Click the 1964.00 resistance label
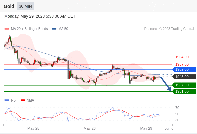Screen dimensions: 197x134 [x=182, y=57]
